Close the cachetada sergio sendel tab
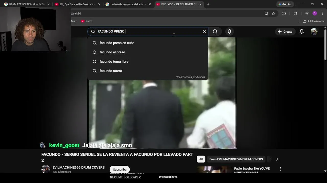This screenshot has height=183, width=327. click(150, 4)
